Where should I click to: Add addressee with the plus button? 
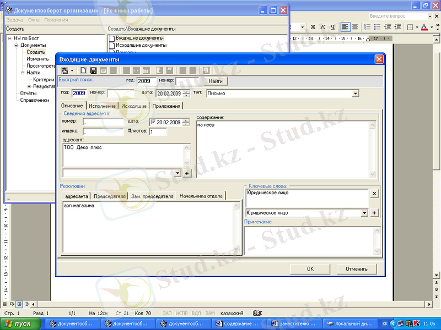tap(186, 173)
